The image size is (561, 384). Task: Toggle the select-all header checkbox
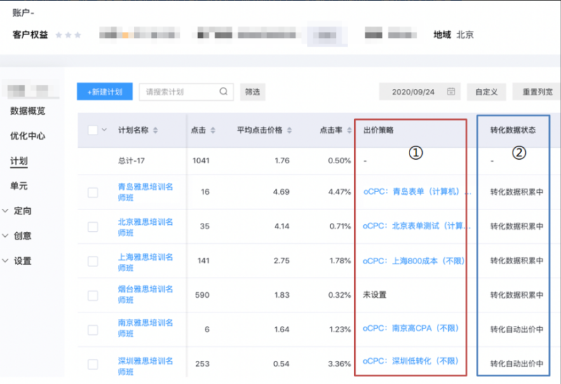[93, 130]
